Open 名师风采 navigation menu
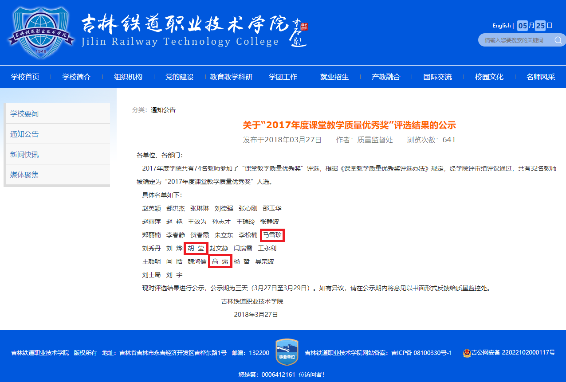This screenshot has height=382, width=566. tap(541, 77)
